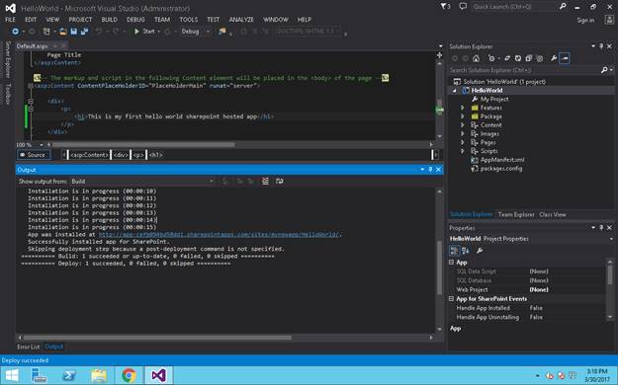The image size is (618, 385).
Task: Expand the Images node
Action: (463, 134)
